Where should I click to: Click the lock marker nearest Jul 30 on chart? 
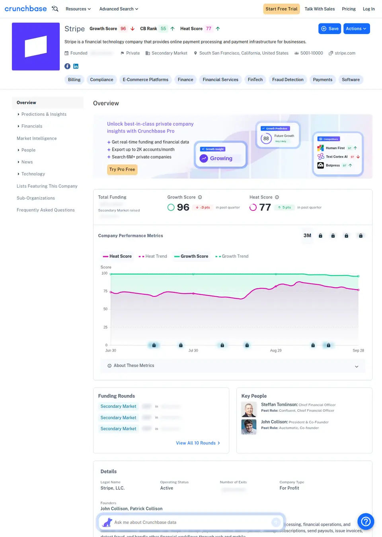(x=181, y=345)
